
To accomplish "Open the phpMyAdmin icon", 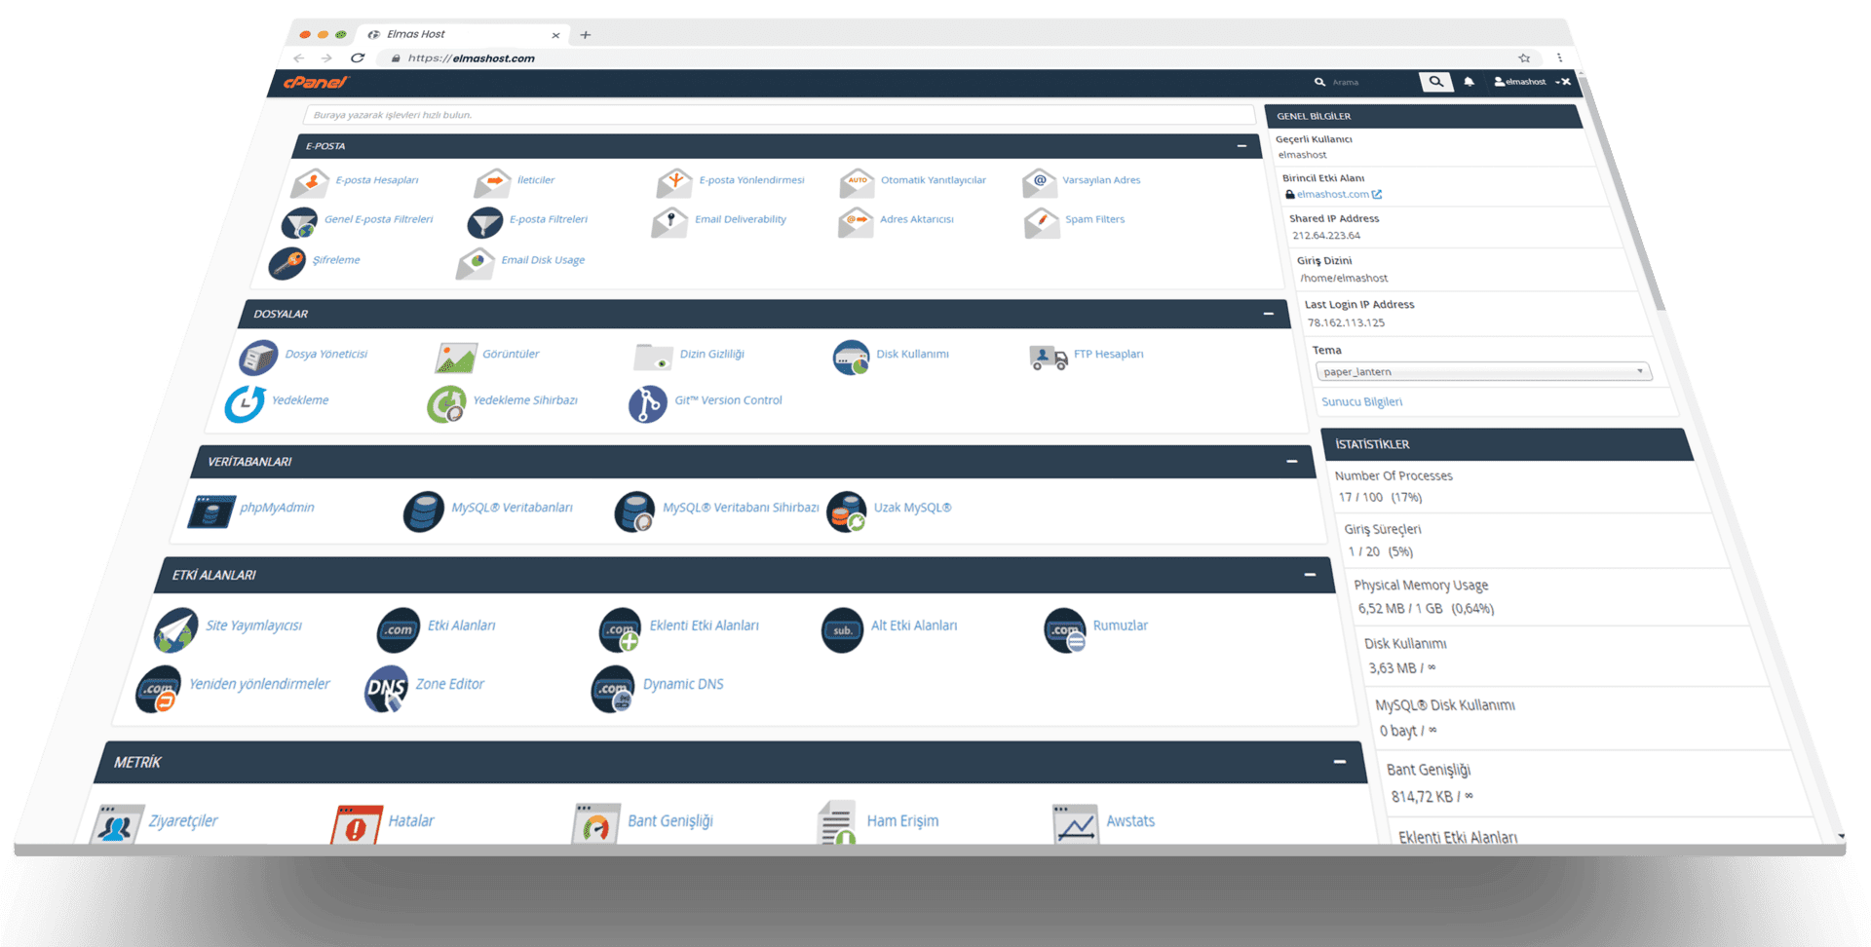I will pyautogui.click(x=211, y=511).
